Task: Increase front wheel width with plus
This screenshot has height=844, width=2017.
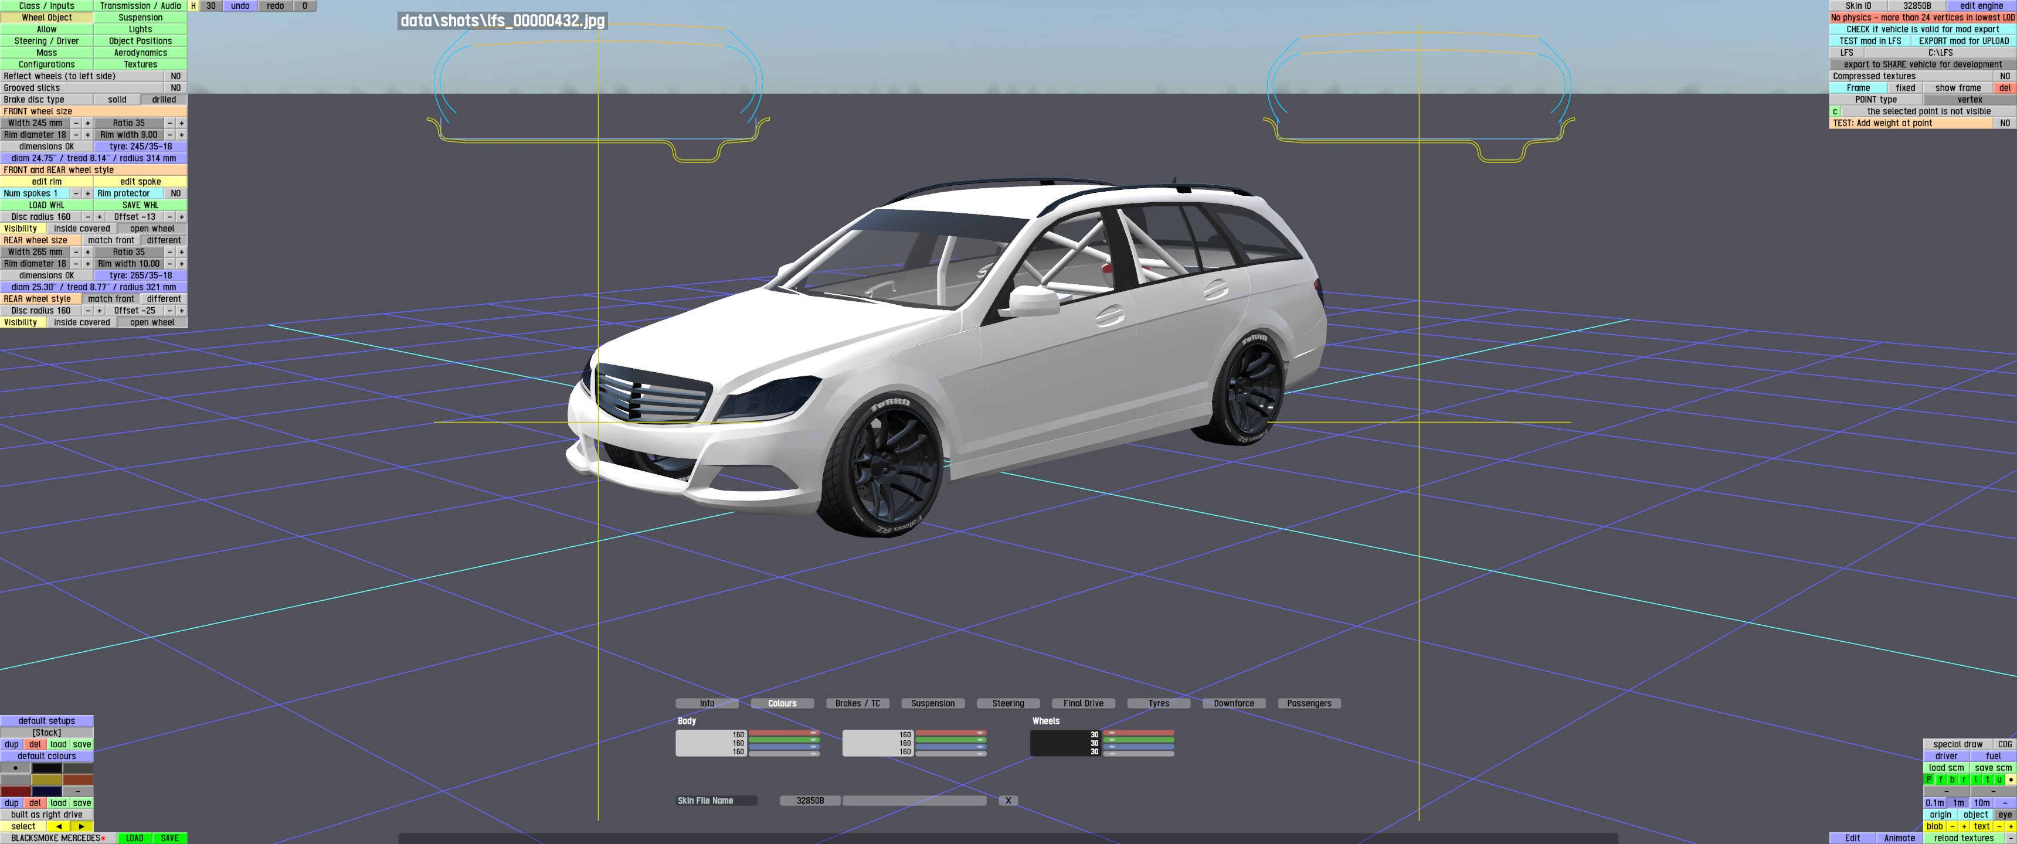Action: point(88,123)
